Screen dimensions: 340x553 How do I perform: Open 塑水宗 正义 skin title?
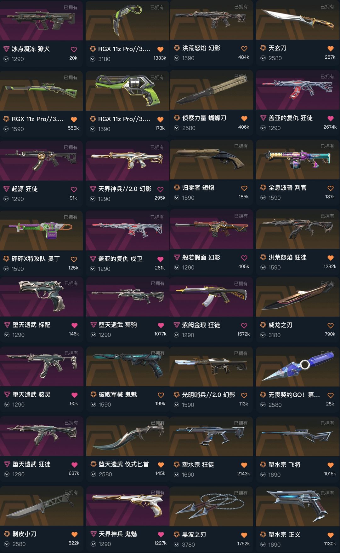click(x=284, y=534)
